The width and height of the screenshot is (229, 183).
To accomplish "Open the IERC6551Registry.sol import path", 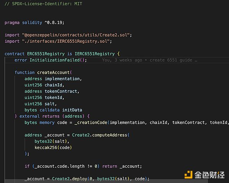I will 65,41.
